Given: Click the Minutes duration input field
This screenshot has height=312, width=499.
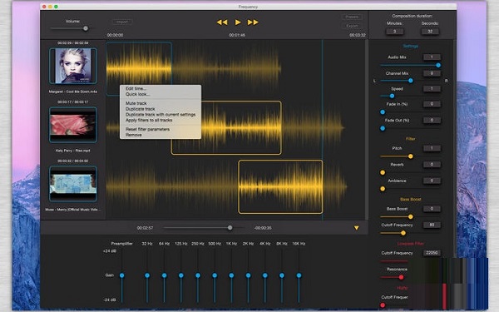Looking at the screenshot, I should tap(394, 32).
